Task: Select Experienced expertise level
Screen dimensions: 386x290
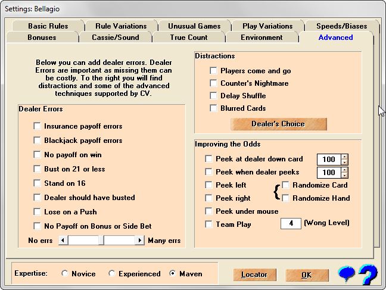Action: click(112, 273)
